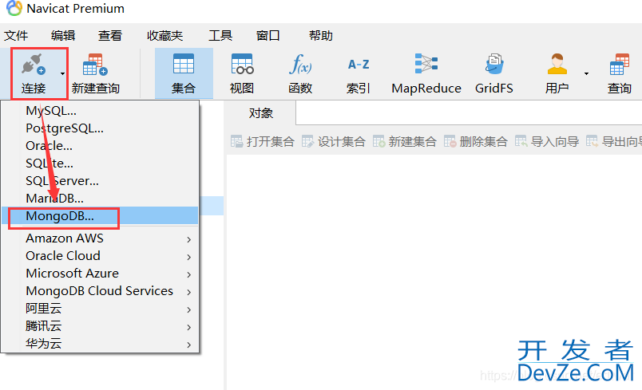The height and width of the screenshot is (390, 642).
Task: Open the 视图 (View) toolbar icon
Action: coord(242,65)
